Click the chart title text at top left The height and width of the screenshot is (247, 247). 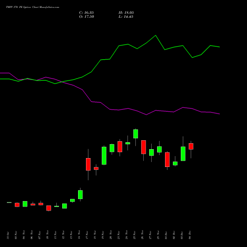(x=33, y=7)
